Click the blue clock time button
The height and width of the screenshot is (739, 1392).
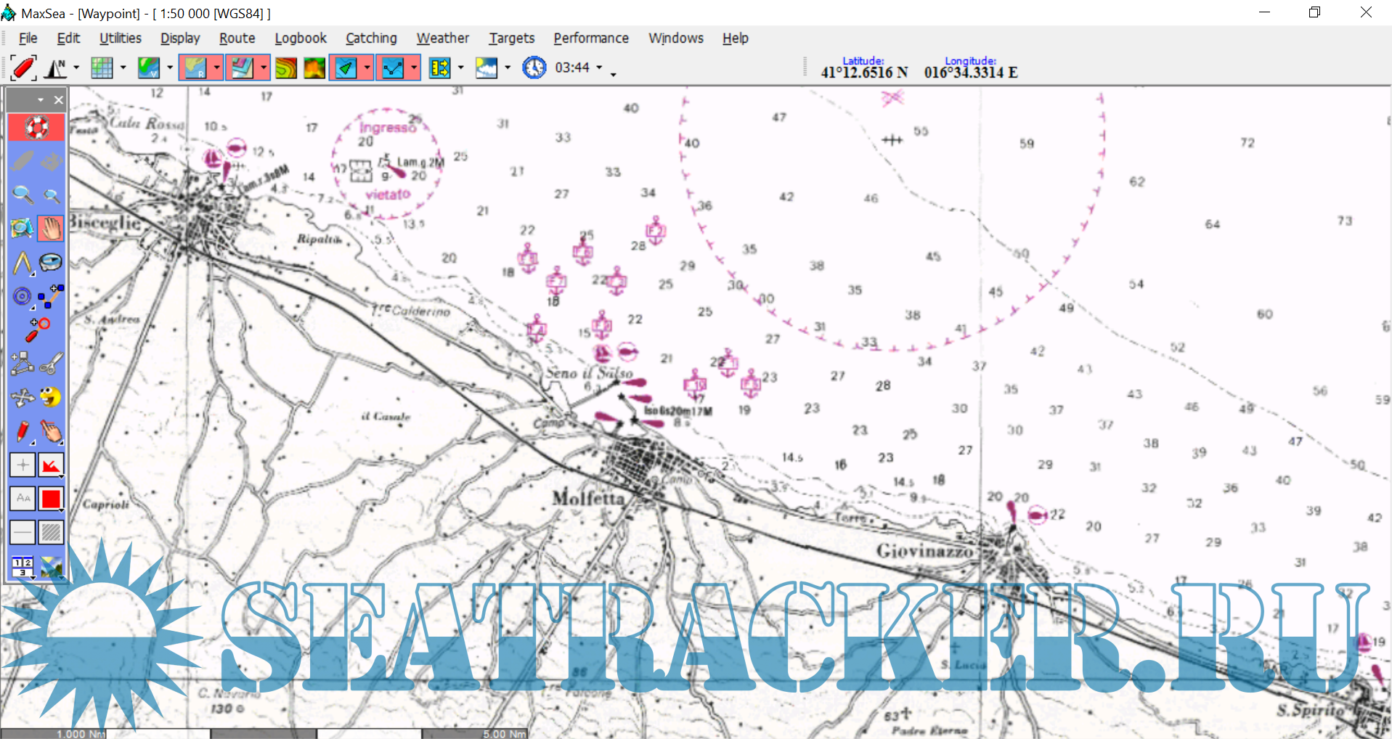(534, 68)
